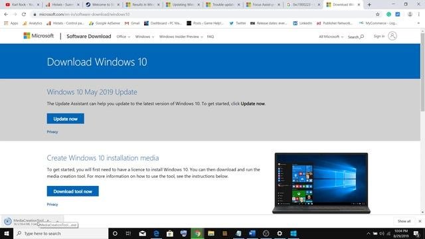425x239 pixels.
Task: Switch to the 0xc1900223 Google search tab
Action: 303,5
